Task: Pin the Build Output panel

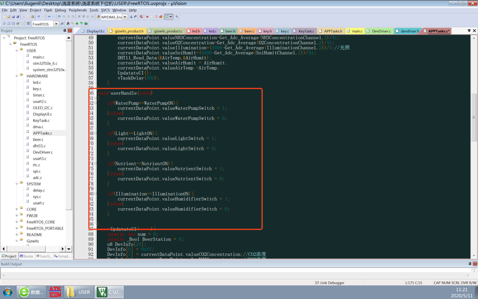Action: click(470, 264)
